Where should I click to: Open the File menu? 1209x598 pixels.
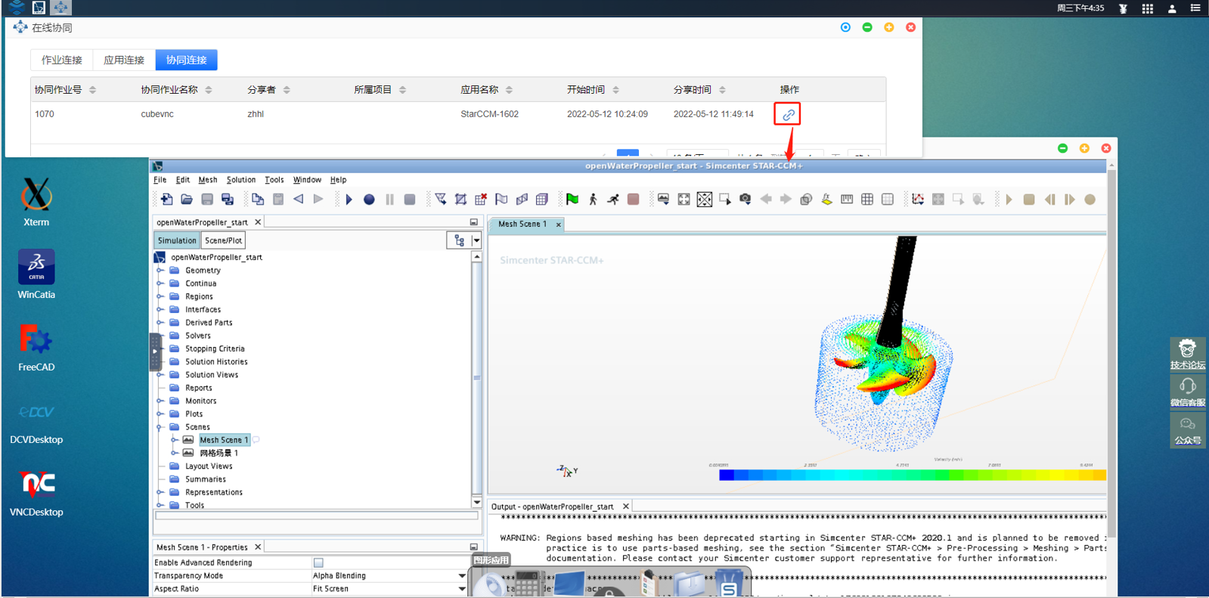[160, 180]
